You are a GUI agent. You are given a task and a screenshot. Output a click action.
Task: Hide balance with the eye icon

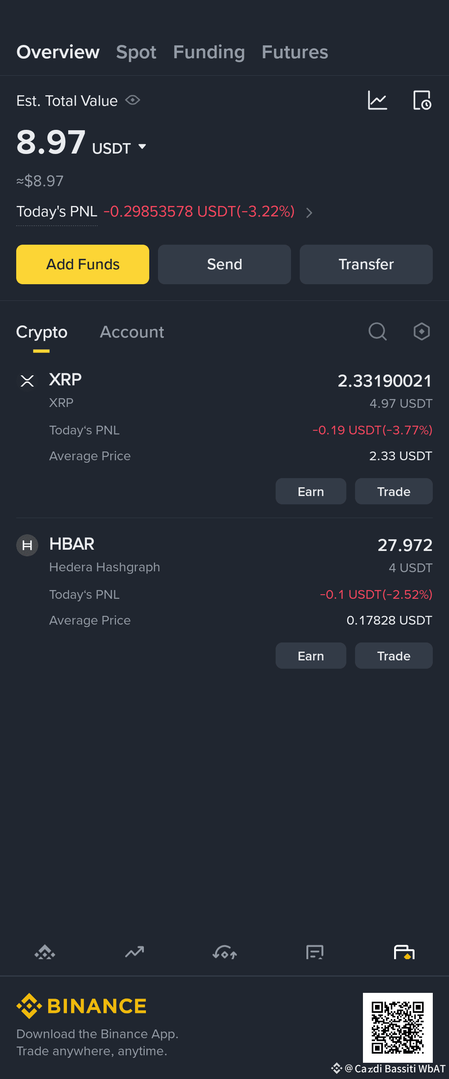click(133, 101)
